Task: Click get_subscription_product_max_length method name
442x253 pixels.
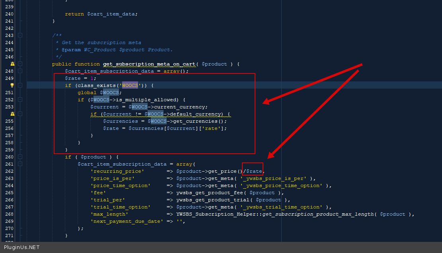Action: click(x=318, y=214)
